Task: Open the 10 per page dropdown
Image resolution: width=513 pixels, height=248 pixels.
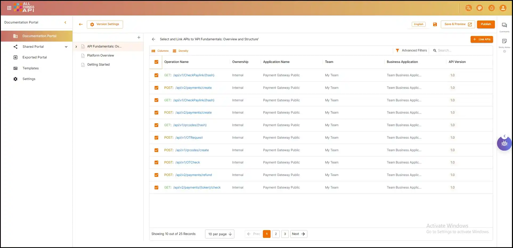Action: tap(220, 234)
